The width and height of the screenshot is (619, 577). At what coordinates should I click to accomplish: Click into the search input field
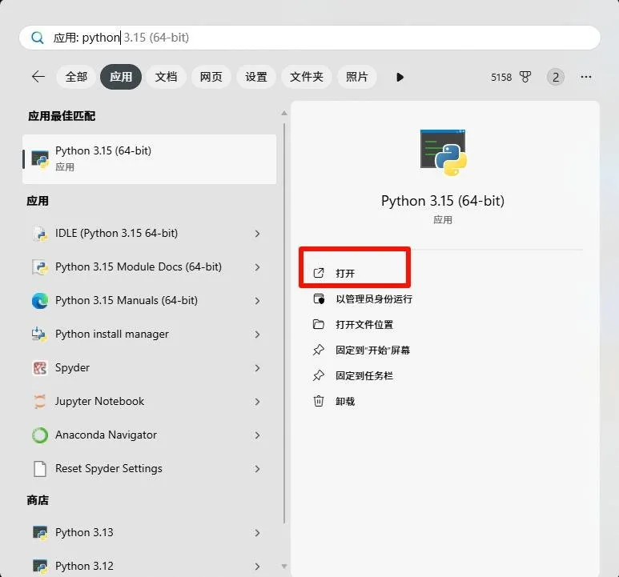[x=309, y=38]
